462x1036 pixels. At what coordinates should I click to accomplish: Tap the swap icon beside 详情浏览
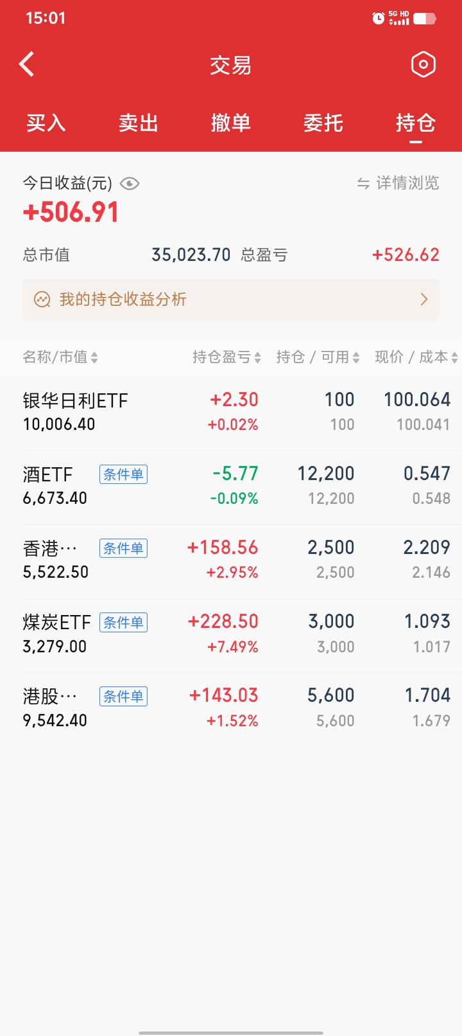point(363,184)
